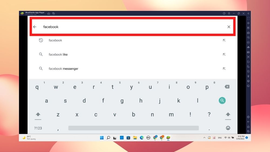Screen dimensions: 270x152
Task: Select the "facebook like" search suggestion
Action: click(58, 55)
